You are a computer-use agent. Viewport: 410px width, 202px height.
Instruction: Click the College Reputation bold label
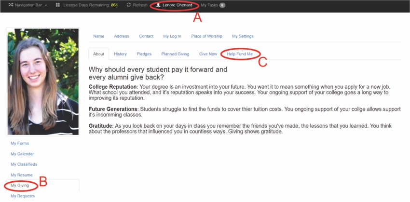113,86
